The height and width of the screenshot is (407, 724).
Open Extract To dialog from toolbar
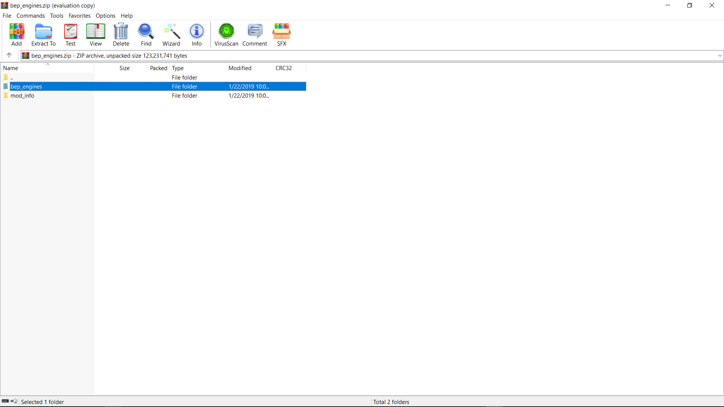43,35
